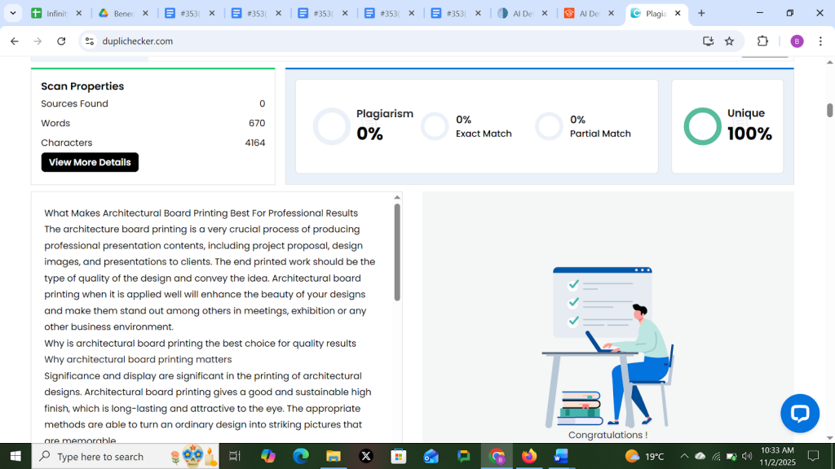Open Firefox from the taskbar
The width and height of the screenshot is (835, 469).
pyautogui.click(x=529, y=456)
